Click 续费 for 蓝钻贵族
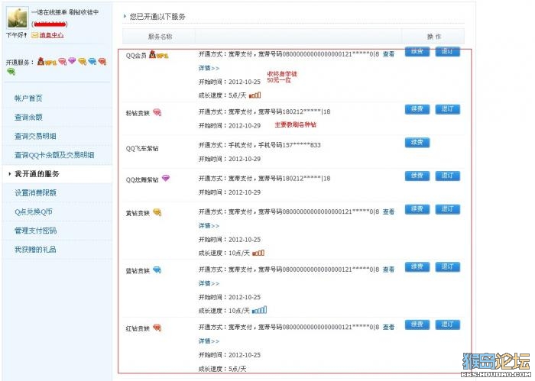Image resolution: width=535 pixels, height=381 pixels. point(417,267)
